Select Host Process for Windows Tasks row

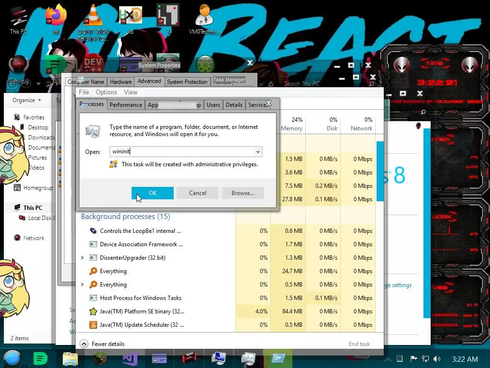[x=226, y=298]
